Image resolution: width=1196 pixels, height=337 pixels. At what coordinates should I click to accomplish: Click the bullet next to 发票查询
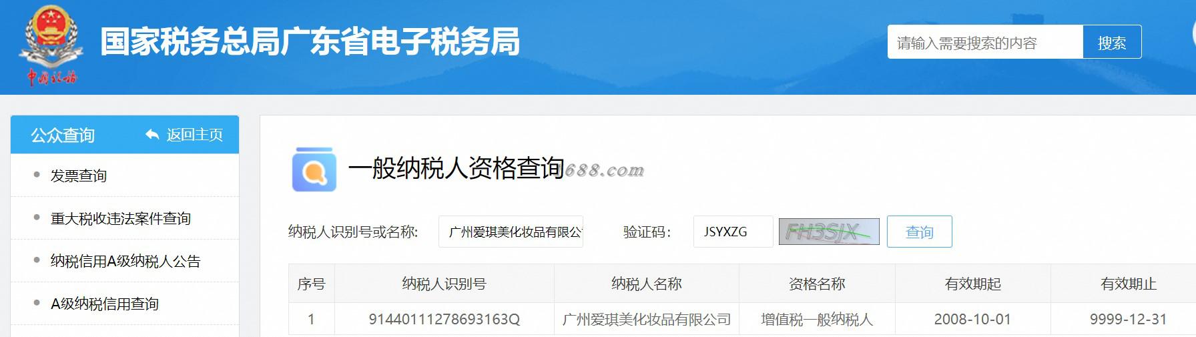click(x=37, y=175)
